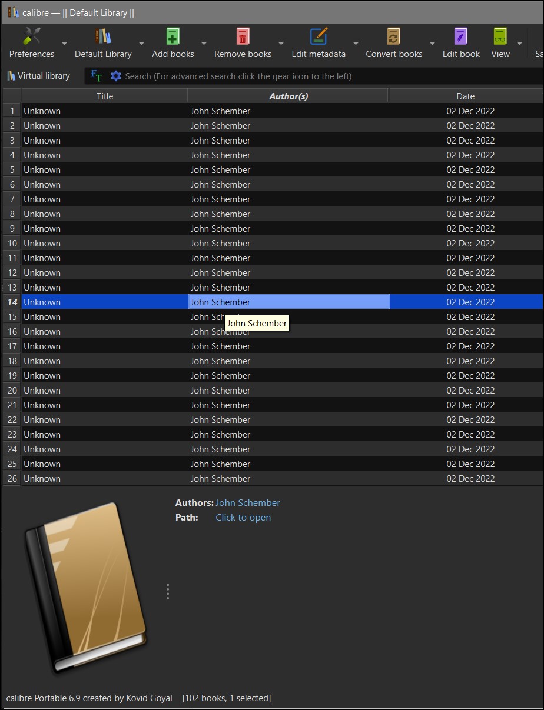This screenshot has width=544, height=710.
Task: Click the calibre icon in title bar
Action: click(x=13, y=12)
